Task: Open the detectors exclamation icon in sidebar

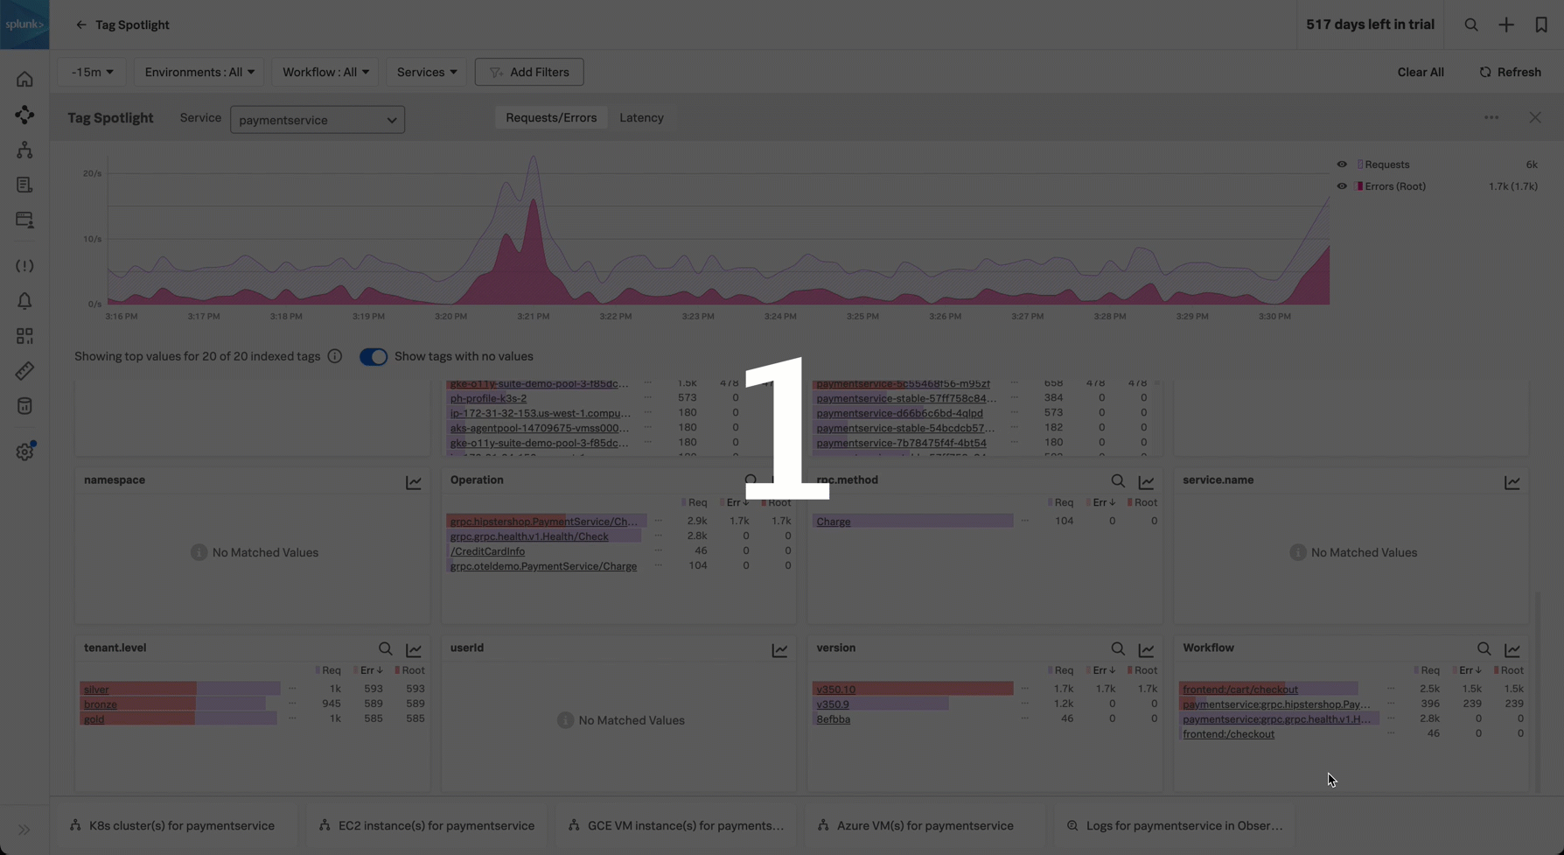Action: (x=24, y=266)
